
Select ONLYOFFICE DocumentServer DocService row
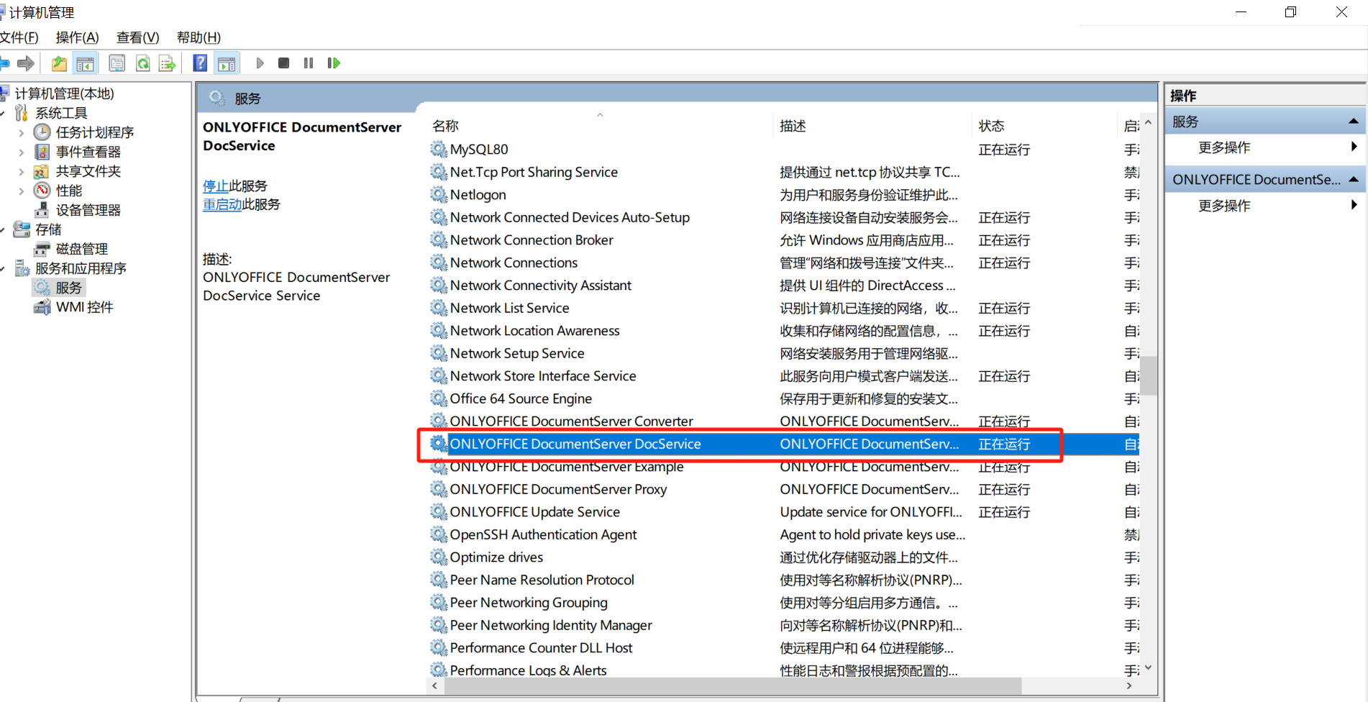[x=784, y=444]
